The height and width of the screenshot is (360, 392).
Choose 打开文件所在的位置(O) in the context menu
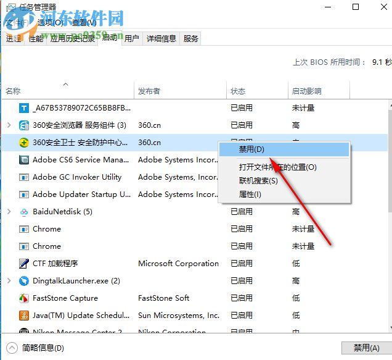point(284,167)
